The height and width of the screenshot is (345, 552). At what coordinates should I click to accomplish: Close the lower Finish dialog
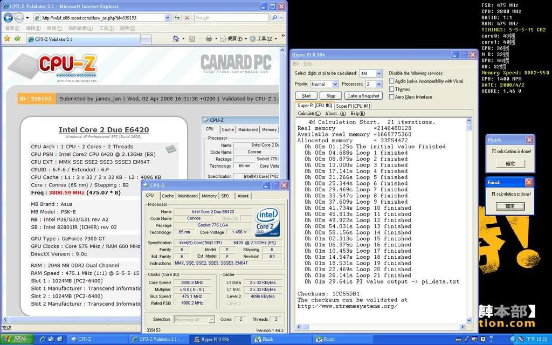pyautogui.click(x=529, y=182)
